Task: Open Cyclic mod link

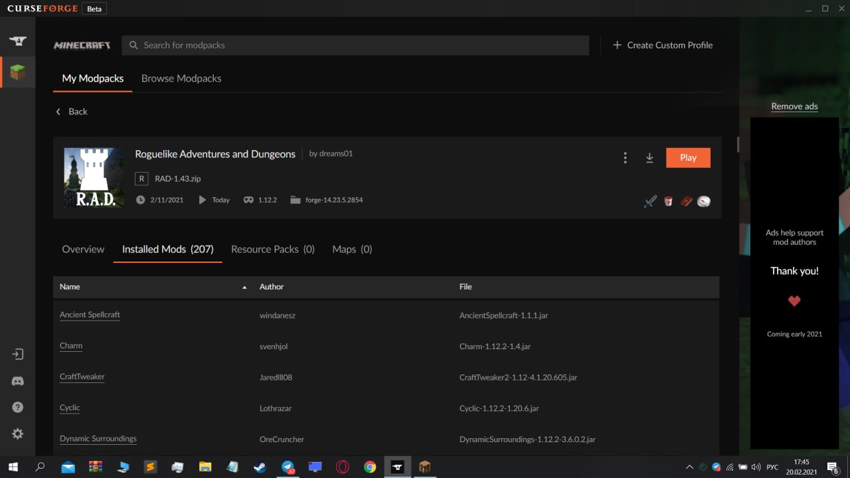Action: (70, 408)
